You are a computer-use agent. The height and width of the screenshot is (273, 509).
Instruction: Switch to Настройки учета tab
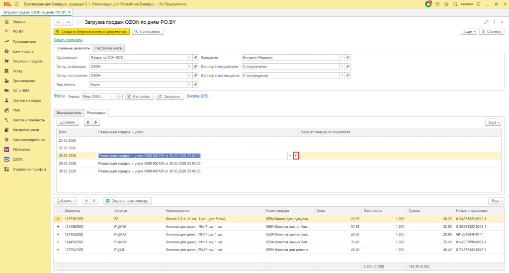pyautogui.click(x=108, y=48)
